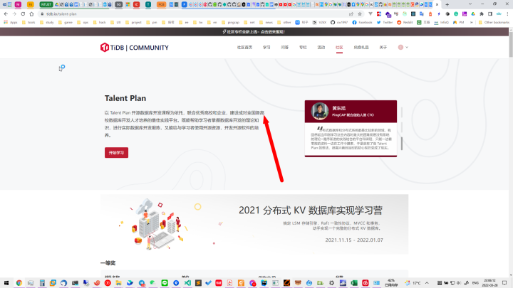Open the game bookmark folder
Viewport: 513px width, 288px height.
tap(66, 23)
